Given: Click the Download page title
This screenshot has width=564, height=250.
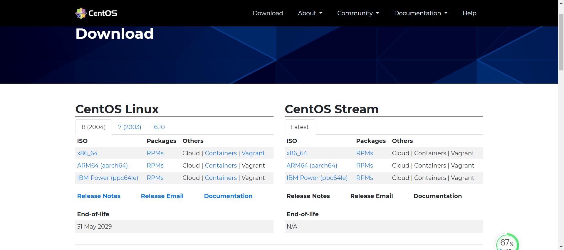Looking at the screenshot, I should [115, 33].
